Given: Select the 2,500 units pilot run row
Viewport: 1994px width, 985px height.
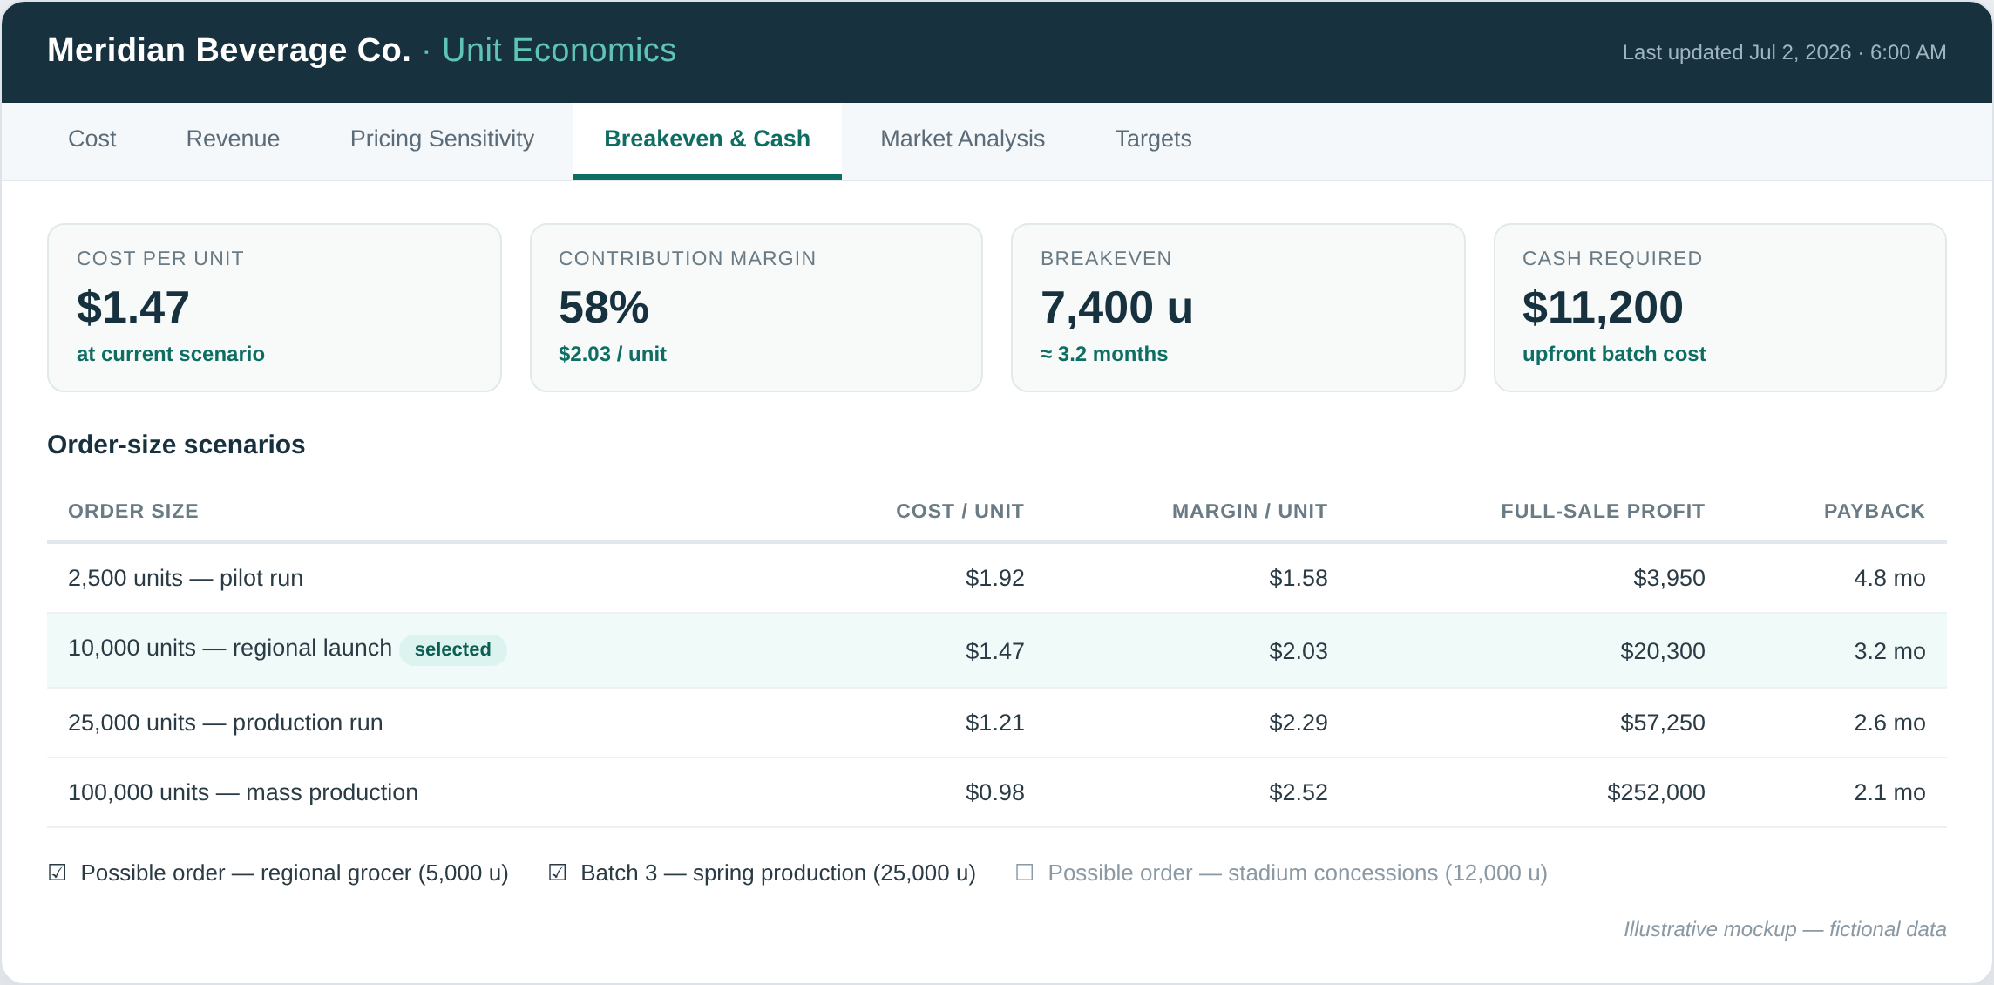Looking at the screenshot, I should point(997,578).
